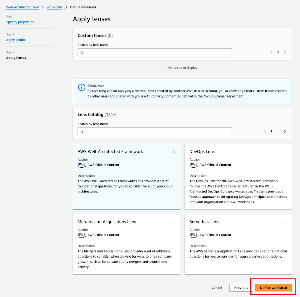
Task: Enable the DevOps Lens checkbox
Action: click(x=285, y=151)
